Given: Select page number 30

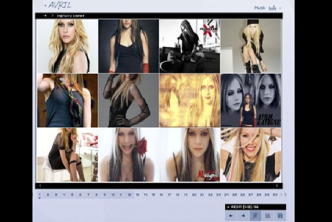Looking at the screenshot, I should (x=275, y=195).
